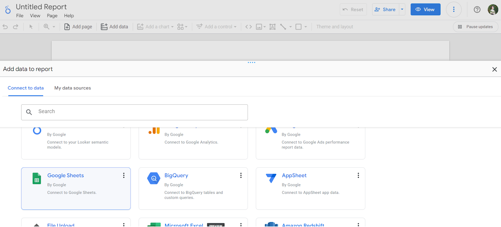Click the Add page button

[78, 27]
